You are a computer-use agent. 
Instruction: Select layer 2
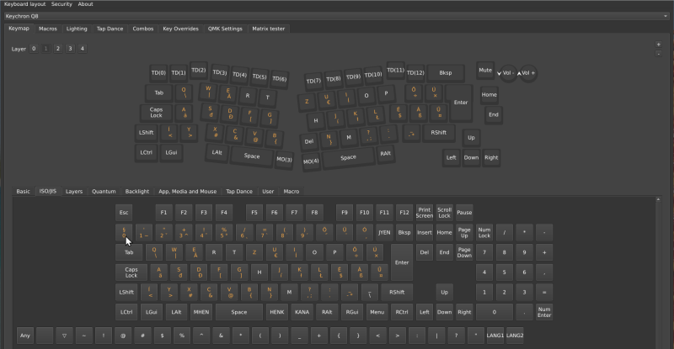[x=57, y=49]
